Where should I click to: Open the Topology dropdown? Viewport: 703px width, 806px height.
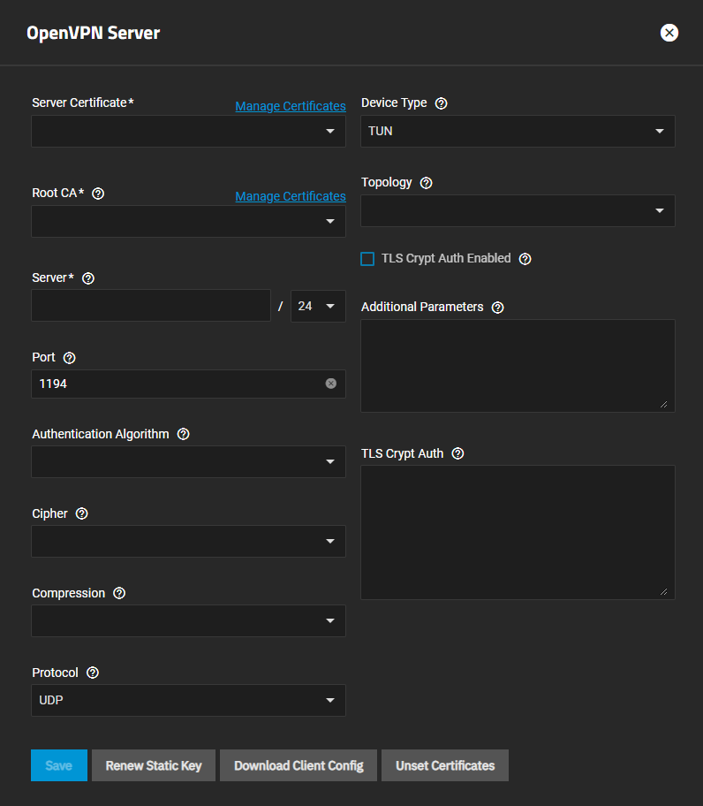pyautogui.click(x=518, y=210)
